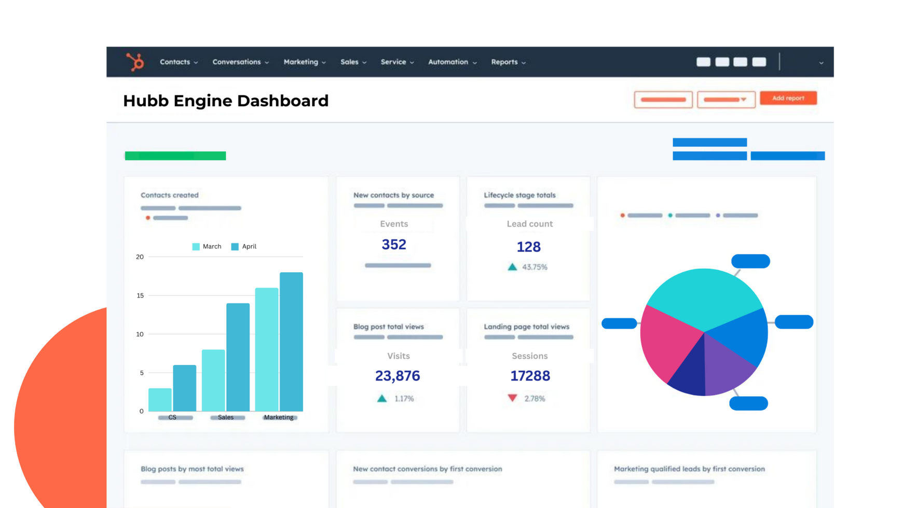Screen dimensions: 903x508
Task: Open the account chevron at top right
Action: click(821, 63)
